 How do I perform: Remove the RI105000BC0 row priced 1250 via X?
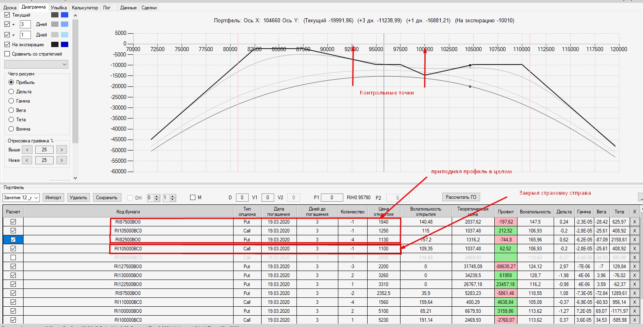tap(634, 231)
